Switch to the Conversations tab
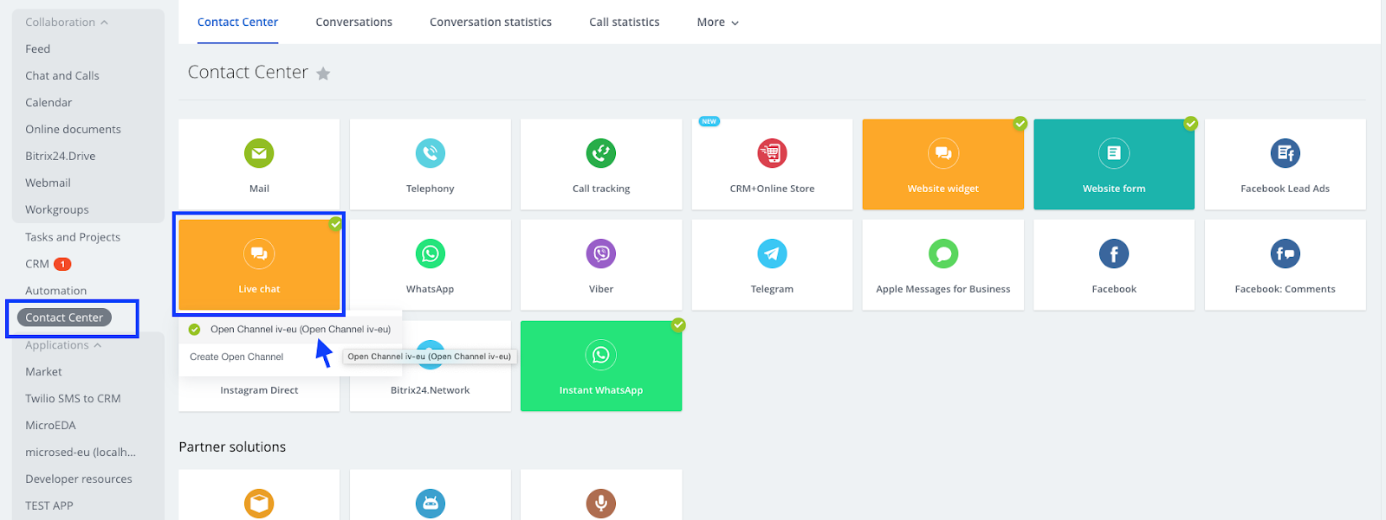Image resolution: width=1386 pixels, height=520 pixels. click(x=353, y=22)
